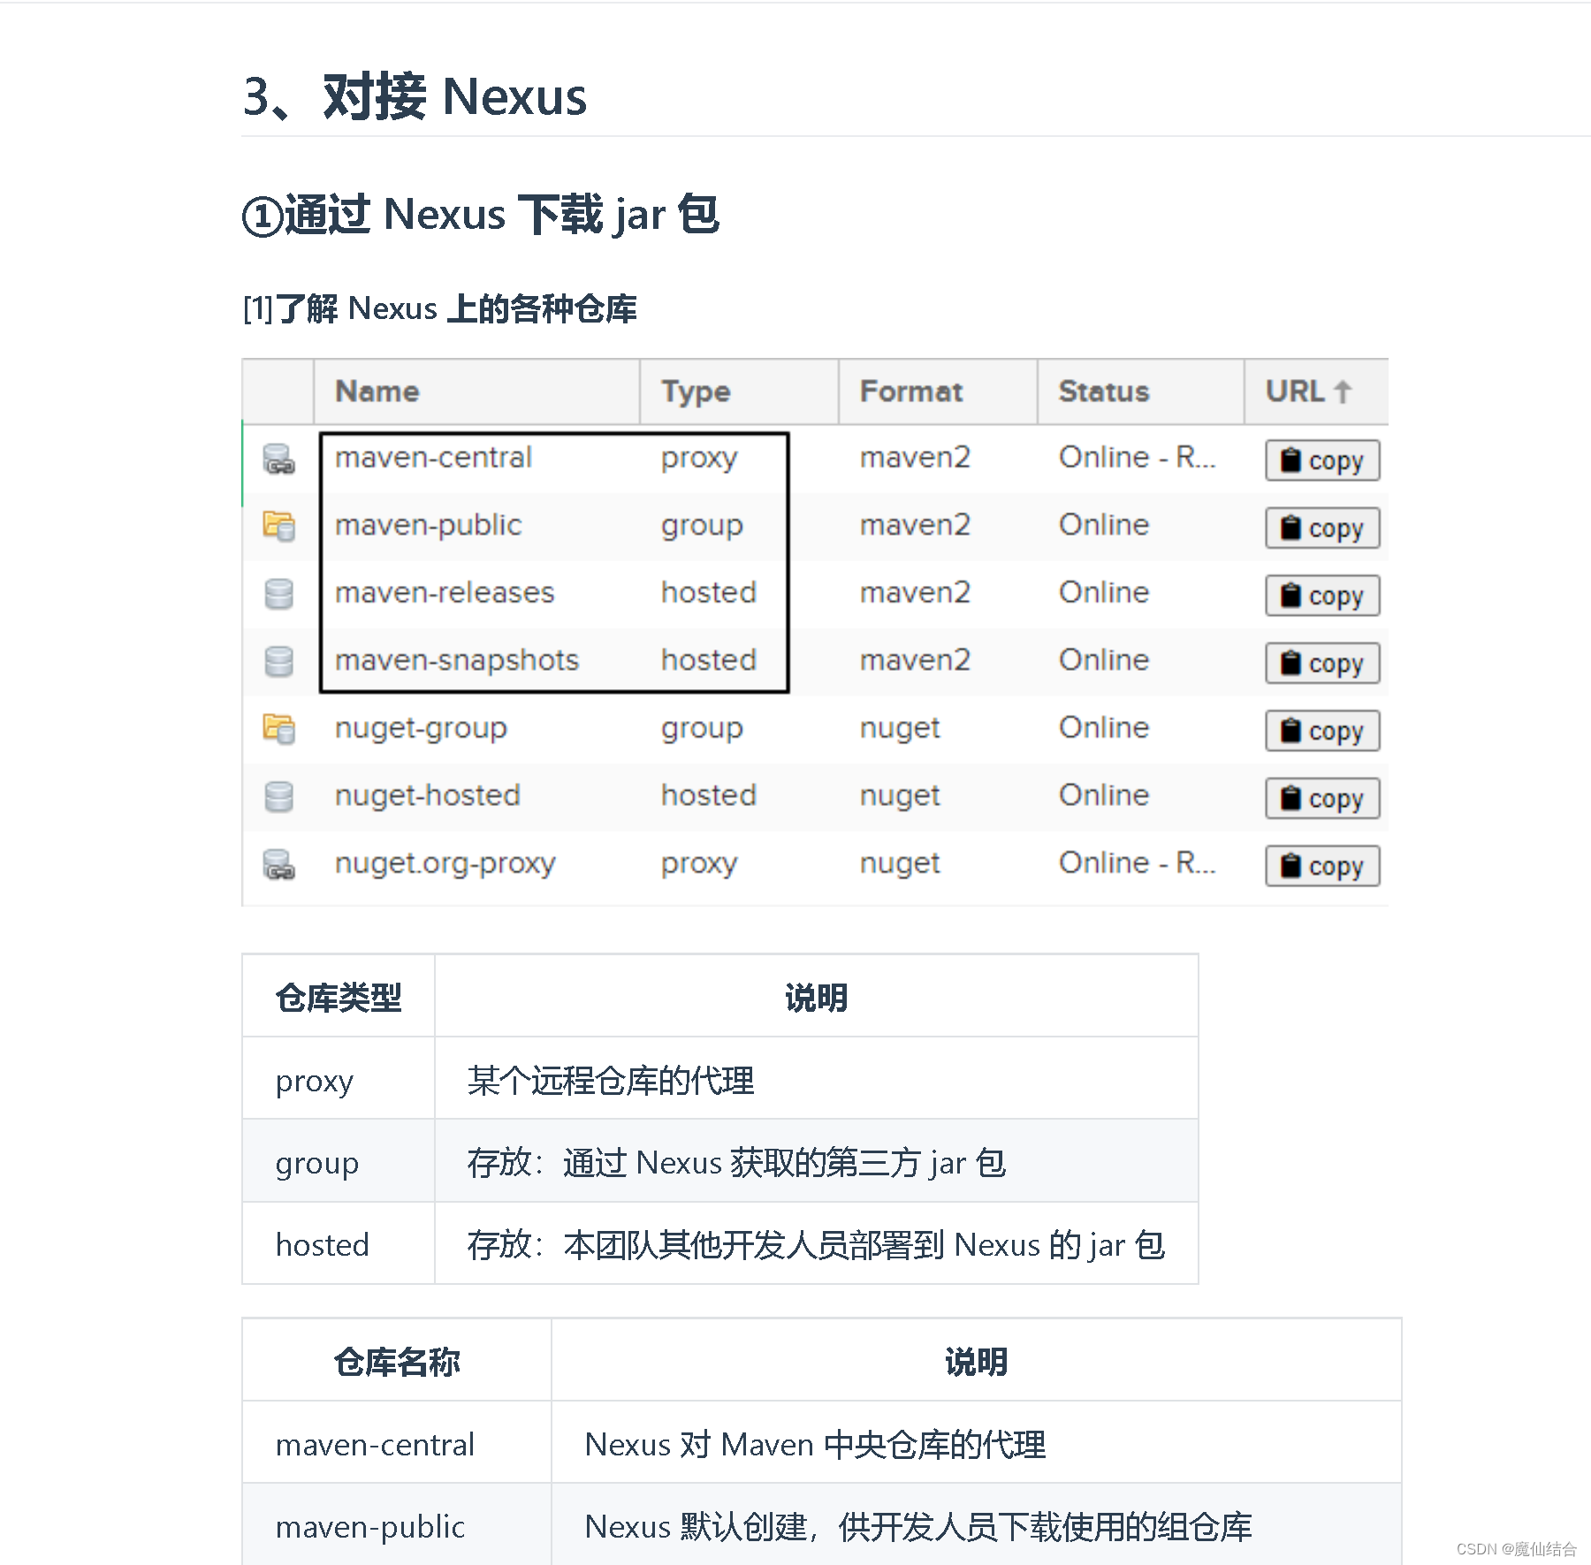The image size is (1591, 1565).
Task: Copy the maven-central repository URL
Action: tap(1322, 460)
